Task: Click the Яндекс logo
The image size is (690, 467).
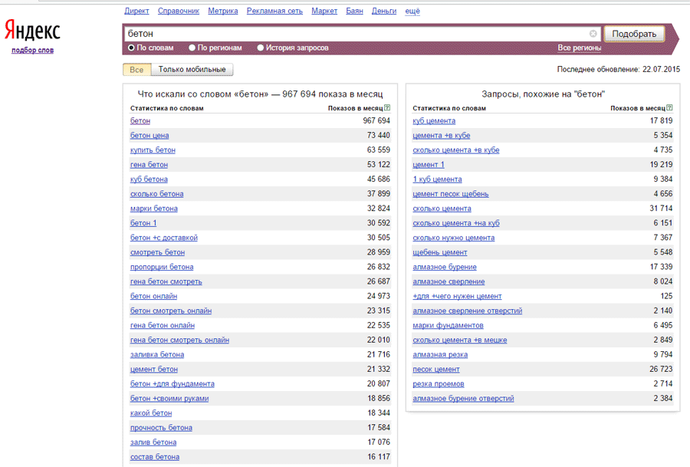Action: (32, 31)
